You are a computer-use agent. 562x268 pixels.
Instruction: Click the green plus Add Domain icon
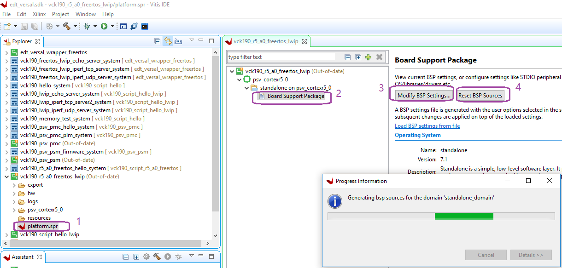coord(368,57)
